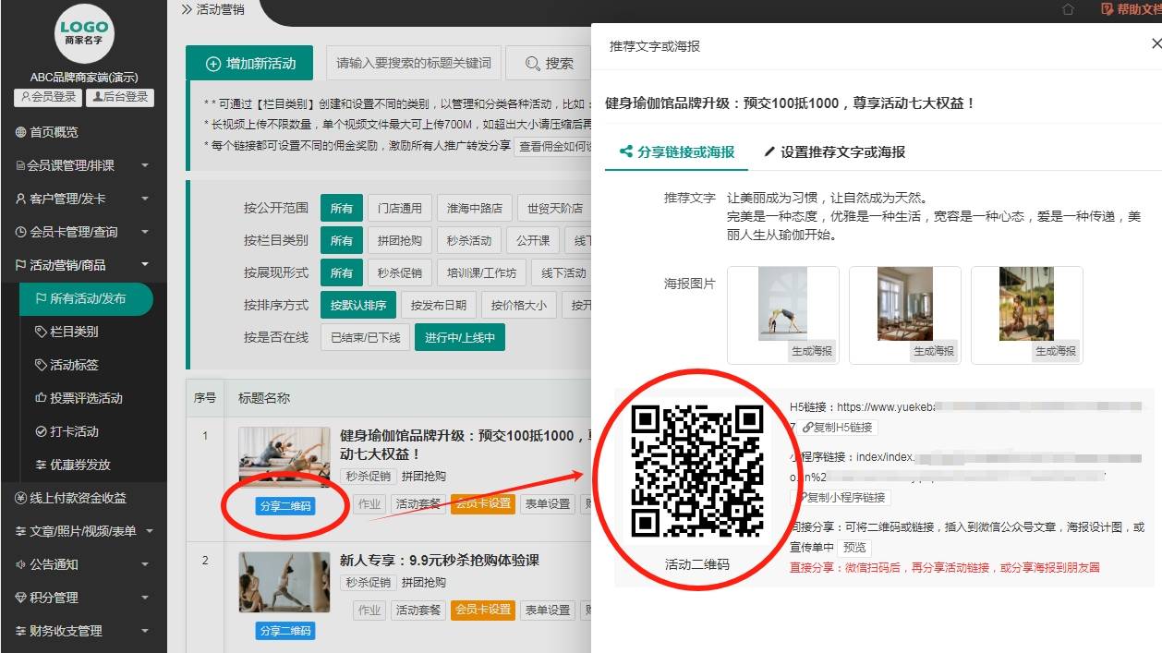The image size is (1162, 653).
Task: Click 生成海报 on the middle studio poster
Action: pos(934,351)
